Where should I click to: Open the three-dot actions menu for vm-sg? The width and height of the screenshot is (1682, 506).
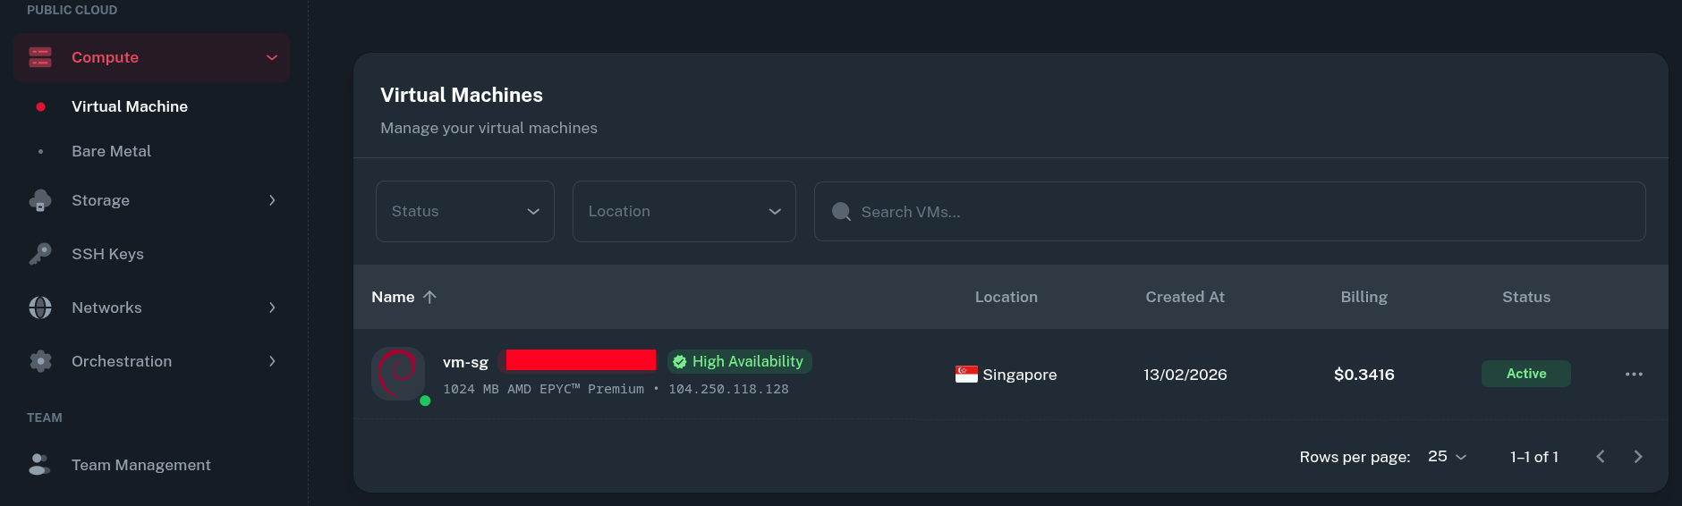[x=1634, y=375]
